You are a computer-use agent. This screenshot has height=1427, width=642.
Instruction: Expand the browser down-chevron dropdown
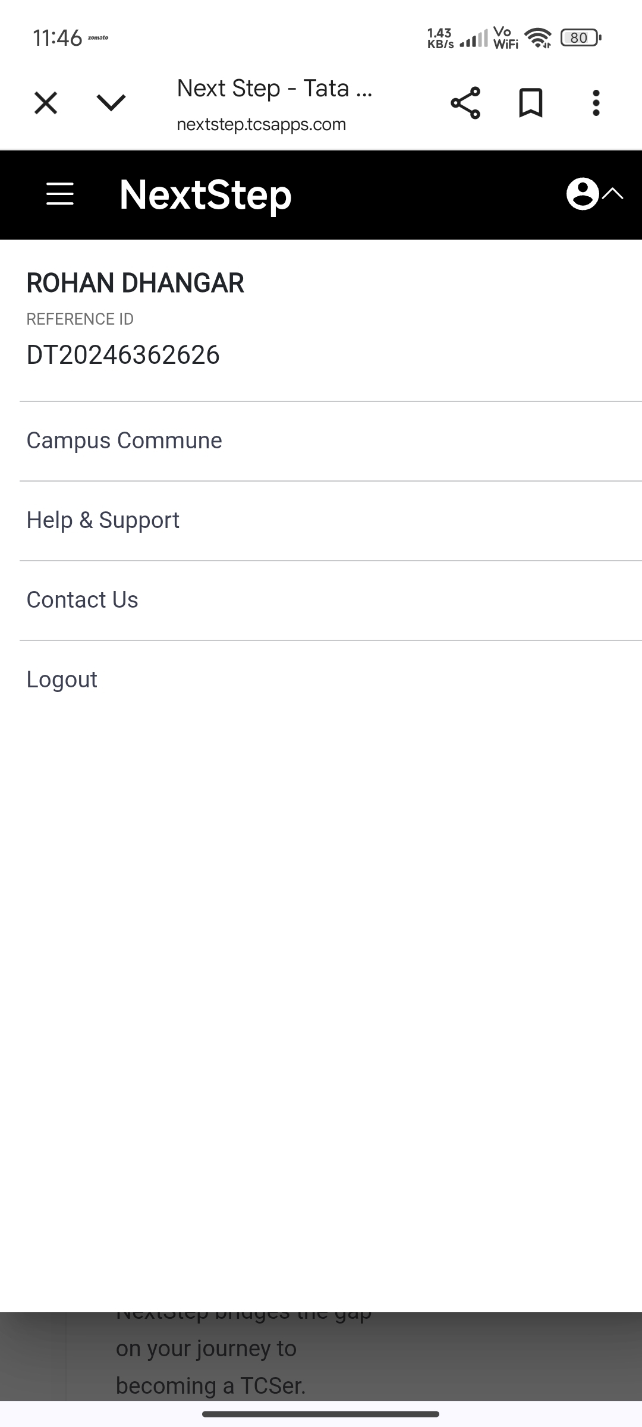point(111,103)
